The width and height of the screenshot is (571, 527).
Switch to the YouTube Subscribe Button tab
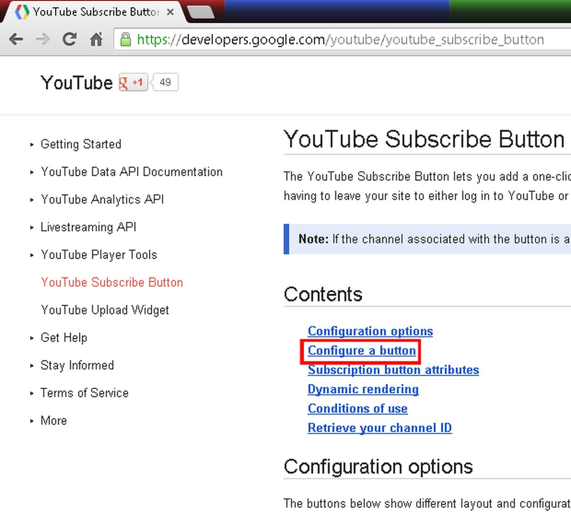pyautogui.click(x=93, y=11)
